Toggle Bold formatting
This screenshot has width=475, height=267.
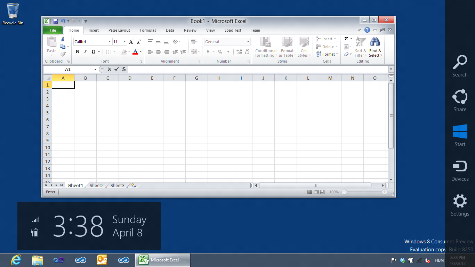77,52
